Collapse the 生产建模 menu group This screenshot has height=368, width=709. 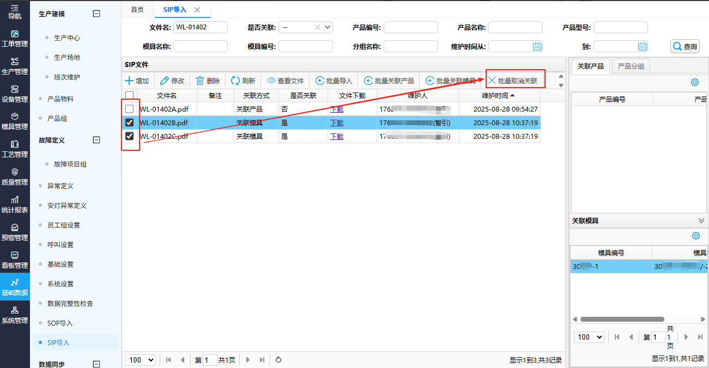point(96,14)
